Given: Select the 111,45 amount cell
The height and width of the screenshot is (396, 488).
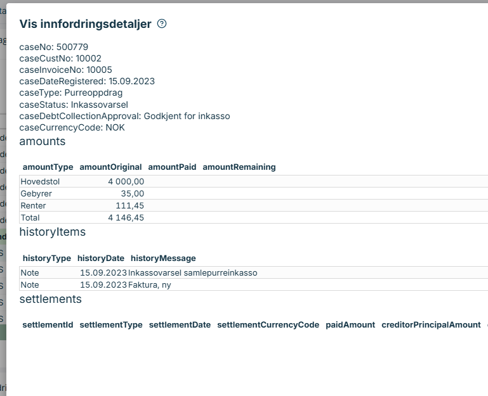Looking at the screenshot, I should 130,206.
